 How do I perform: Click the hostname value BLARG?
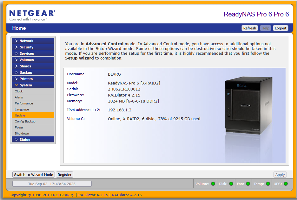[114, 74]
